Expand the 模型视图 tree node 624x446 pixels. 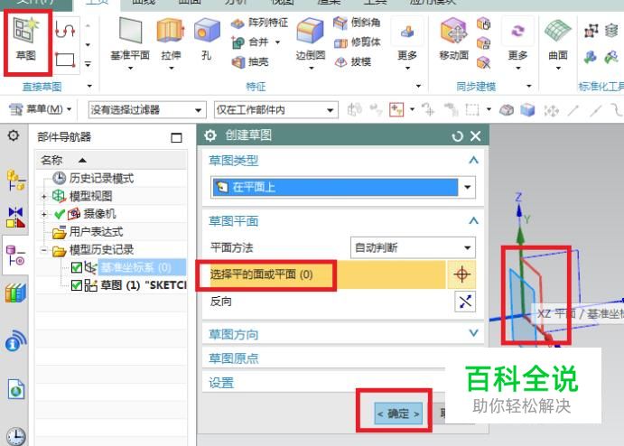click(x=44, y=196)
